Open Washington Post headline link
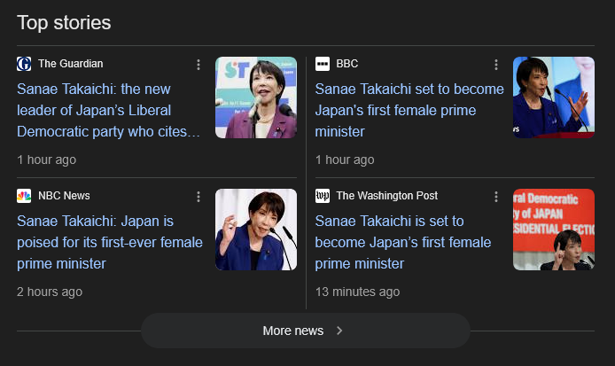Viewport: 615px width, 366px height. 404,242
